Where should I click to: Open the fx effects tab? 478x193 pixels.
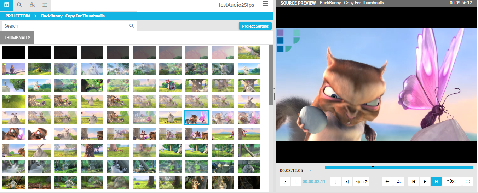coord(32,5)
